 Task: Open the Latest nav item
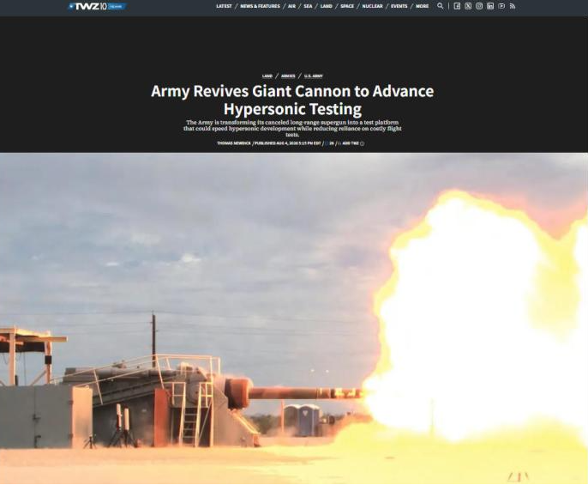pyautogui.click(x=224, y=6)
